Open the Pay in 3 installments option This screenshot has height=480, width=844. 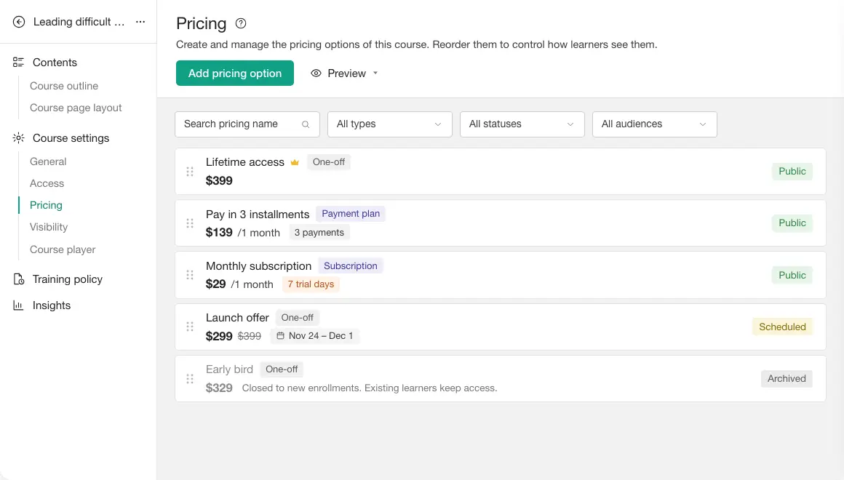click(500, 223)
